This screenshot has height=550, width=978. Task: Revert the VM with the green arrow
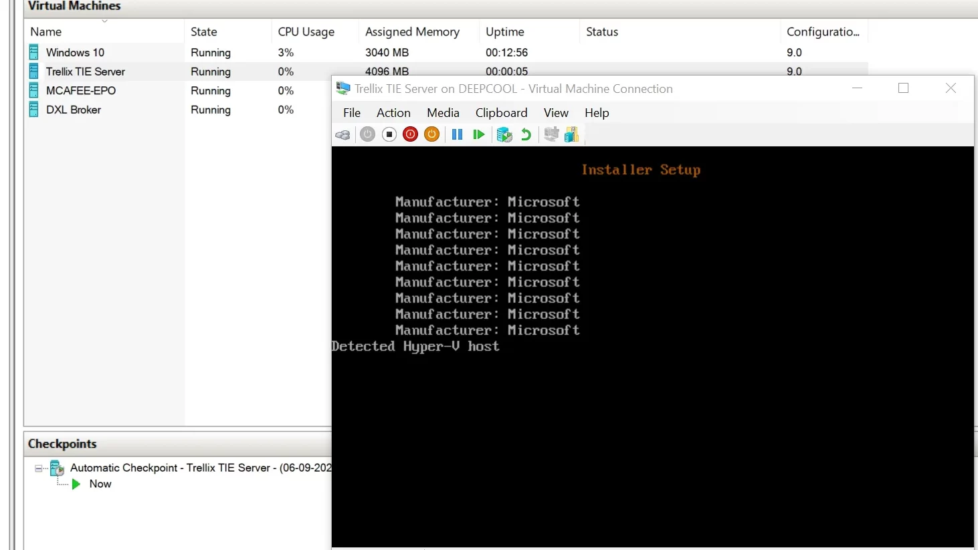click(x=526, y=134)
